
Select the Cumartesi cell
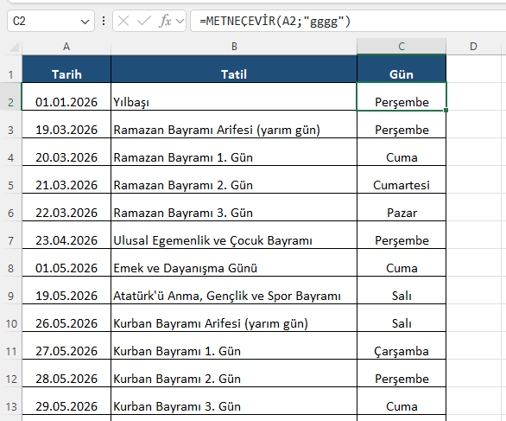point(402,180)
